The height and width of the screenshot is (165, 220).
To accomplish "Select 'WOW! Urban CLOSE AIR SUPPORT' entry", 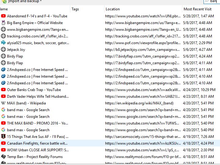I will pos(38,150).
